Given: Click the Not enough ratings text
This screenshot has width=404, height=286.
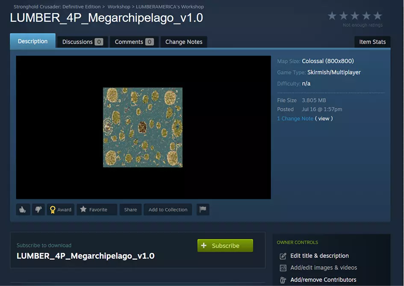Looking at the screenshot, I should pyautogui.click(x=363, y=25).
